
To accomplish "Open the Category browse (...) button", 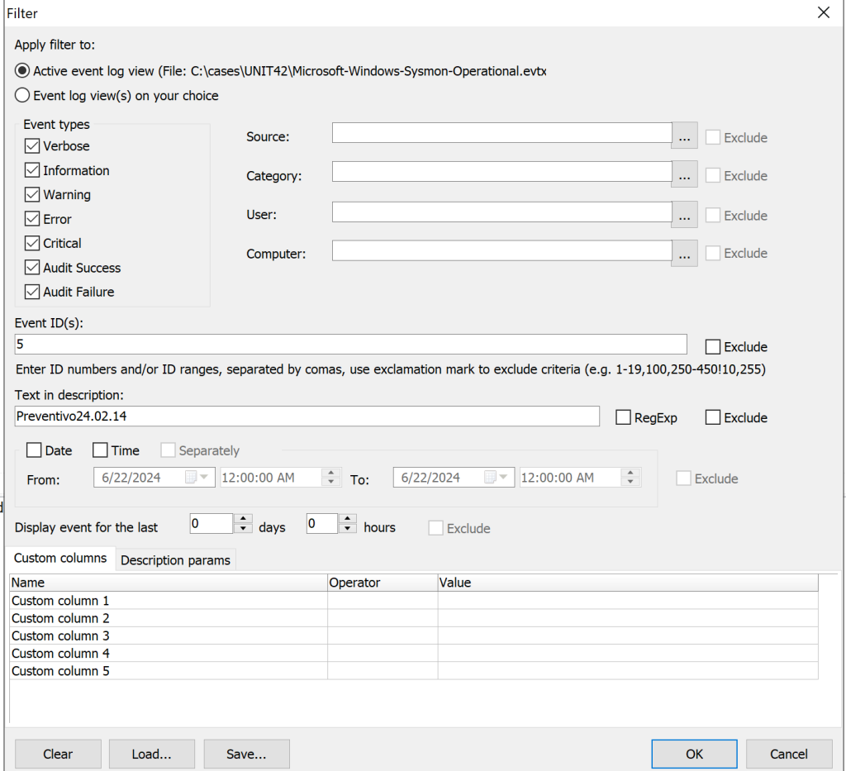I will [684, 174].
